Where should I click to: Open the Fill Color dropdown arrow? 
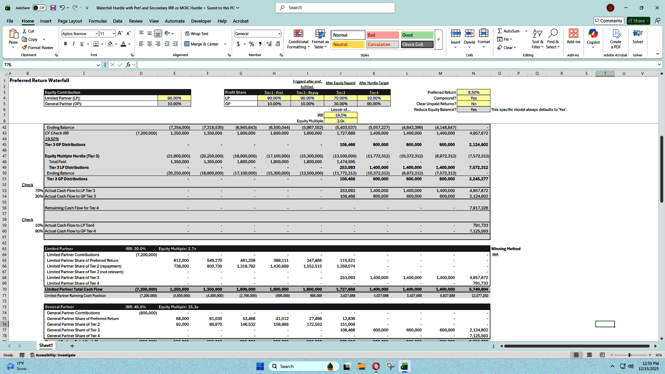click(116, 44)
